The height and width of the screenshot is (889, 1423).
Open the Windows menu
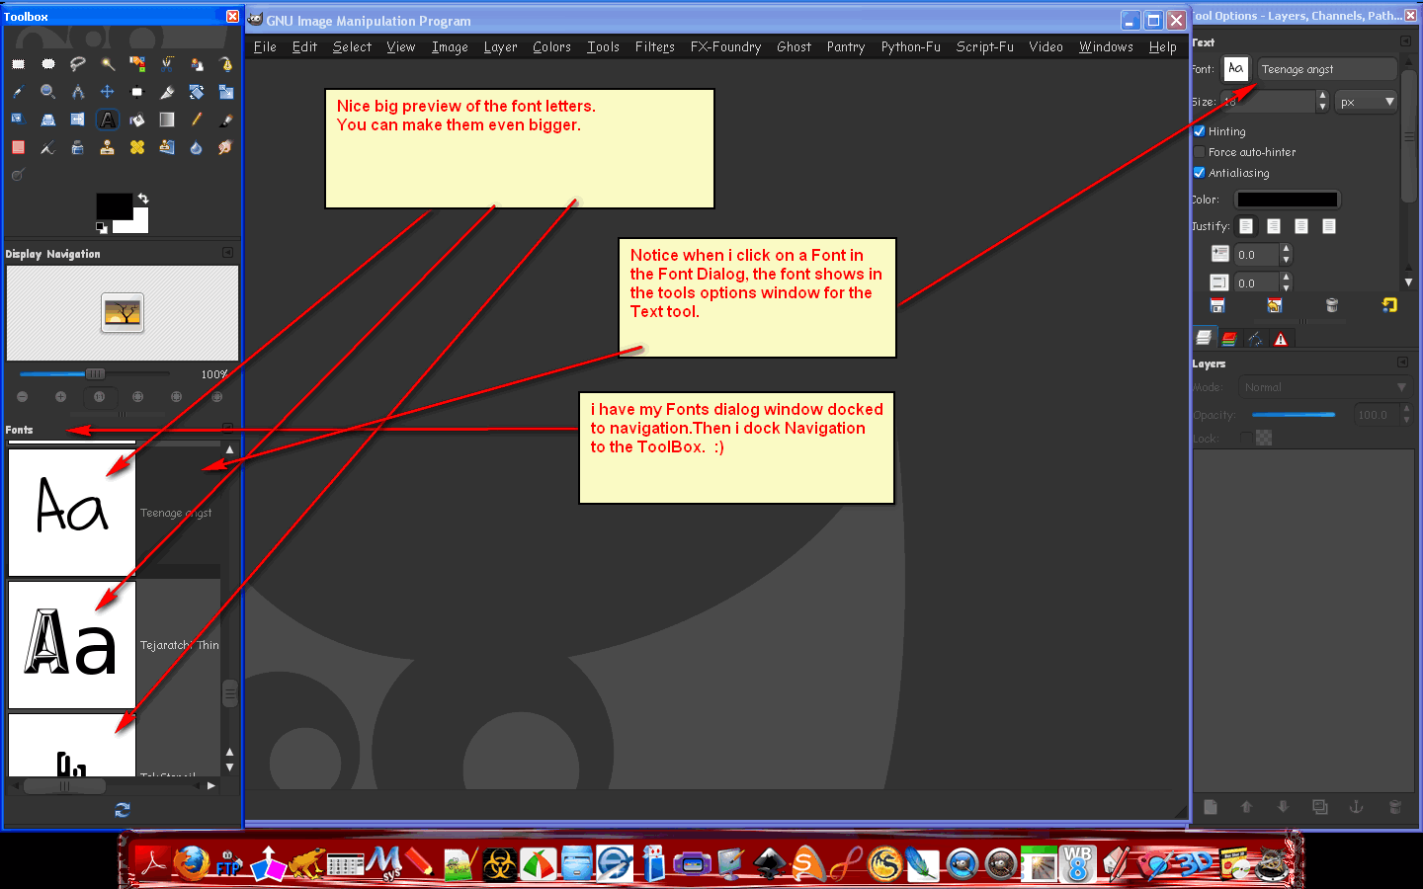1106,46
